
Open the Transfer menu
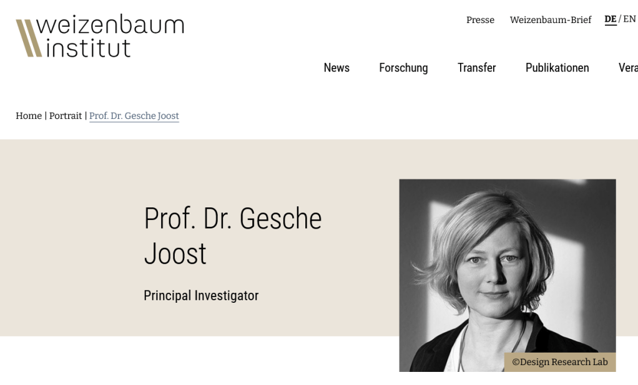coord(476,68)
